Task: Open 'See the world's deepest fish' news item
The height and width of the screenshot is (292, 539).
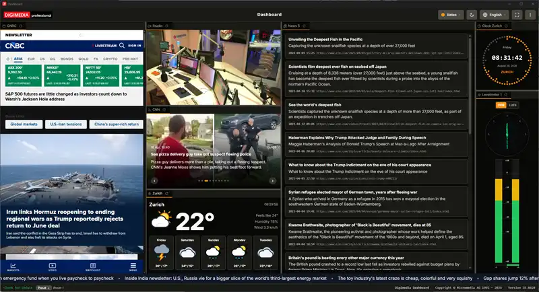Action: (x=377, y=114)
